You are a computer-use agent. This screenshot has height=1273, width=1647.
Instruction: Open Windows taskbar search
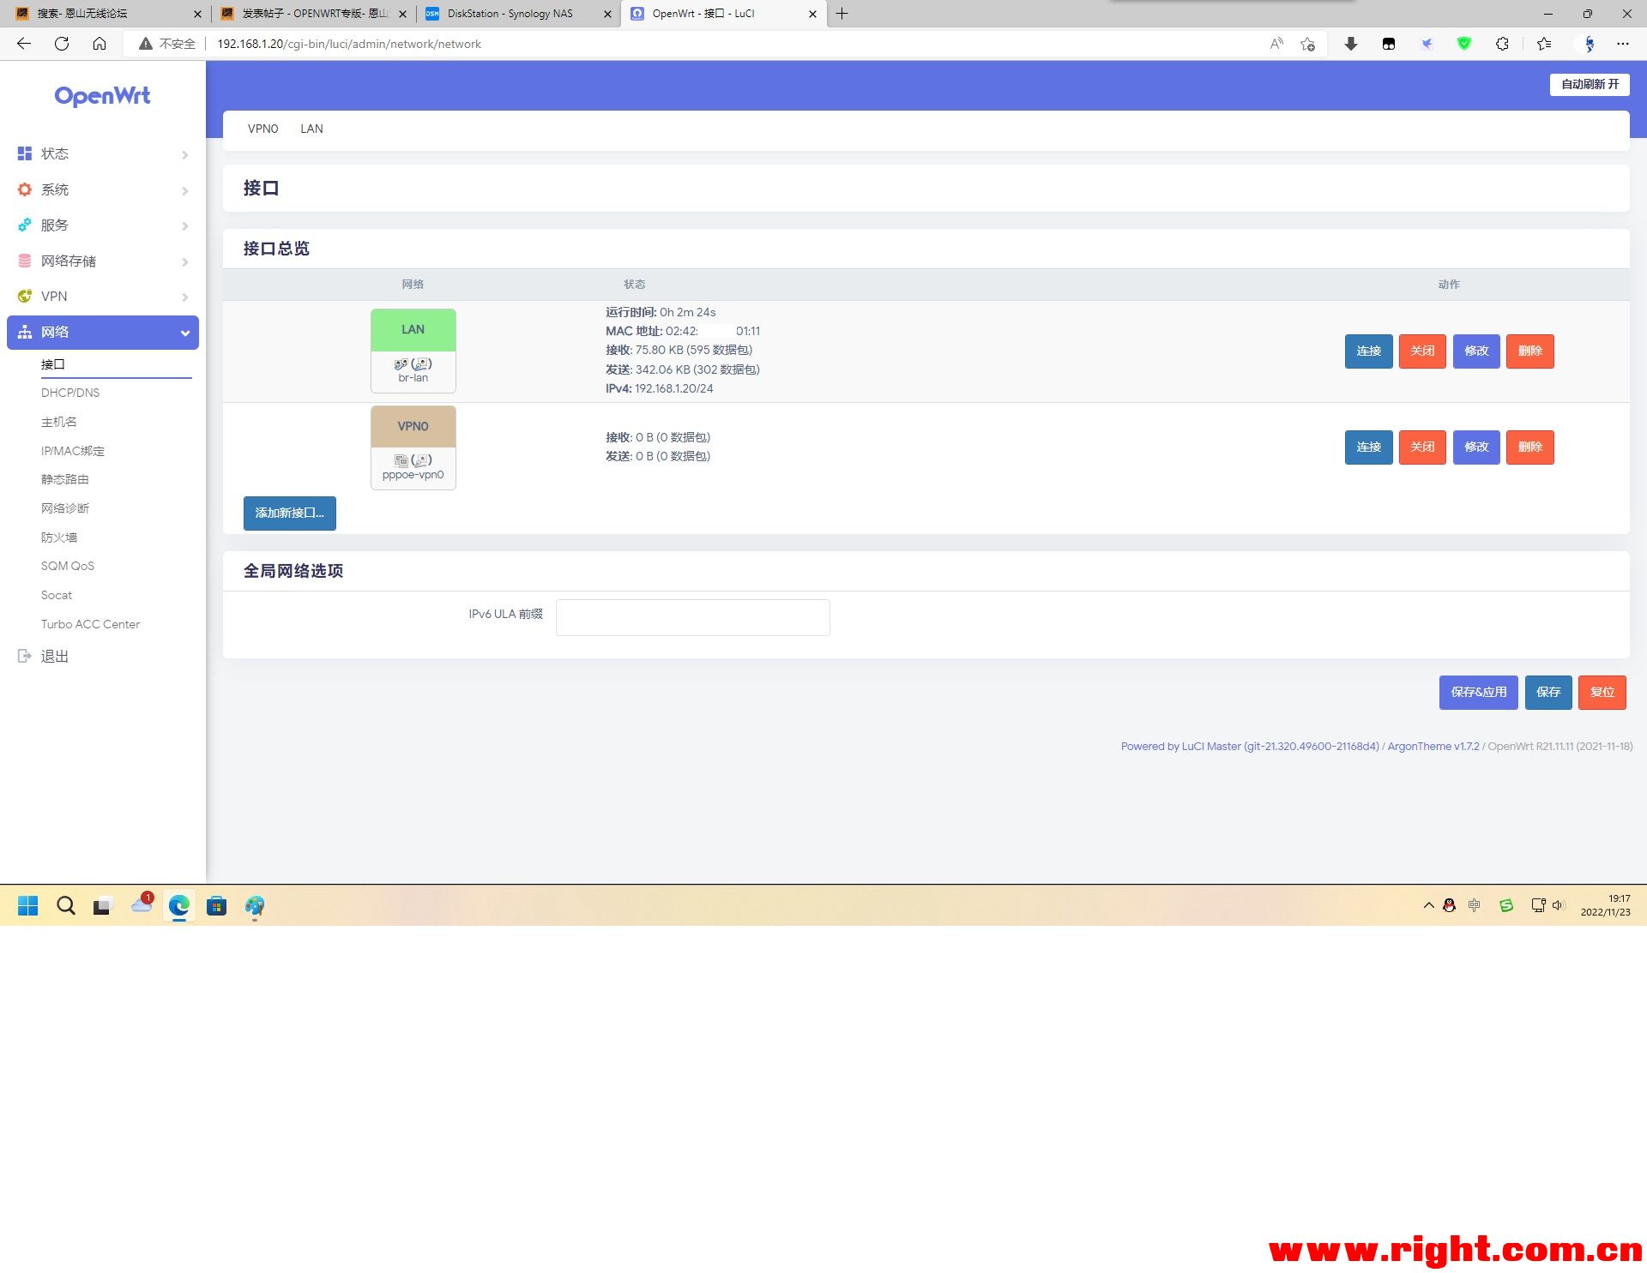66,906
